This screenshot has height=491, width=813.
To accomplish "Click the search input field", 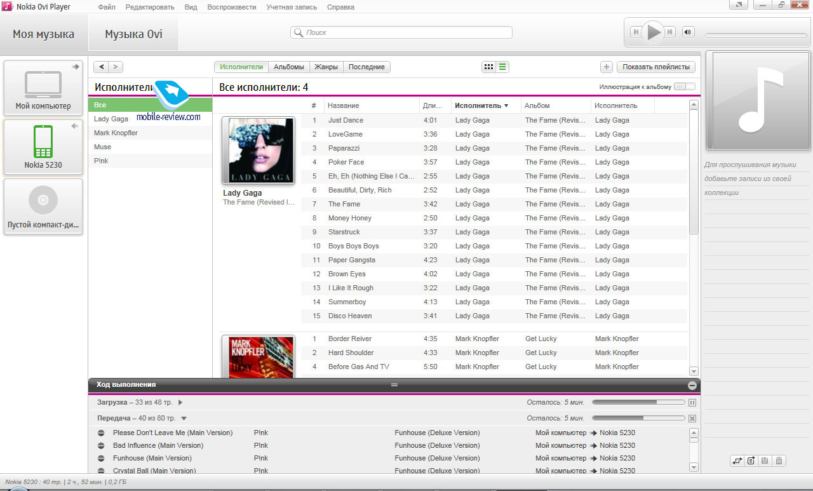I will (x=401, y=32).
